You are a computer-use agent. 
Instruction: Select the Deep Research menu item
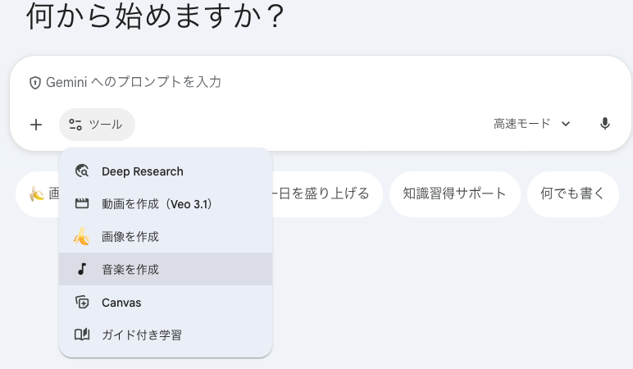pos(143,171)
